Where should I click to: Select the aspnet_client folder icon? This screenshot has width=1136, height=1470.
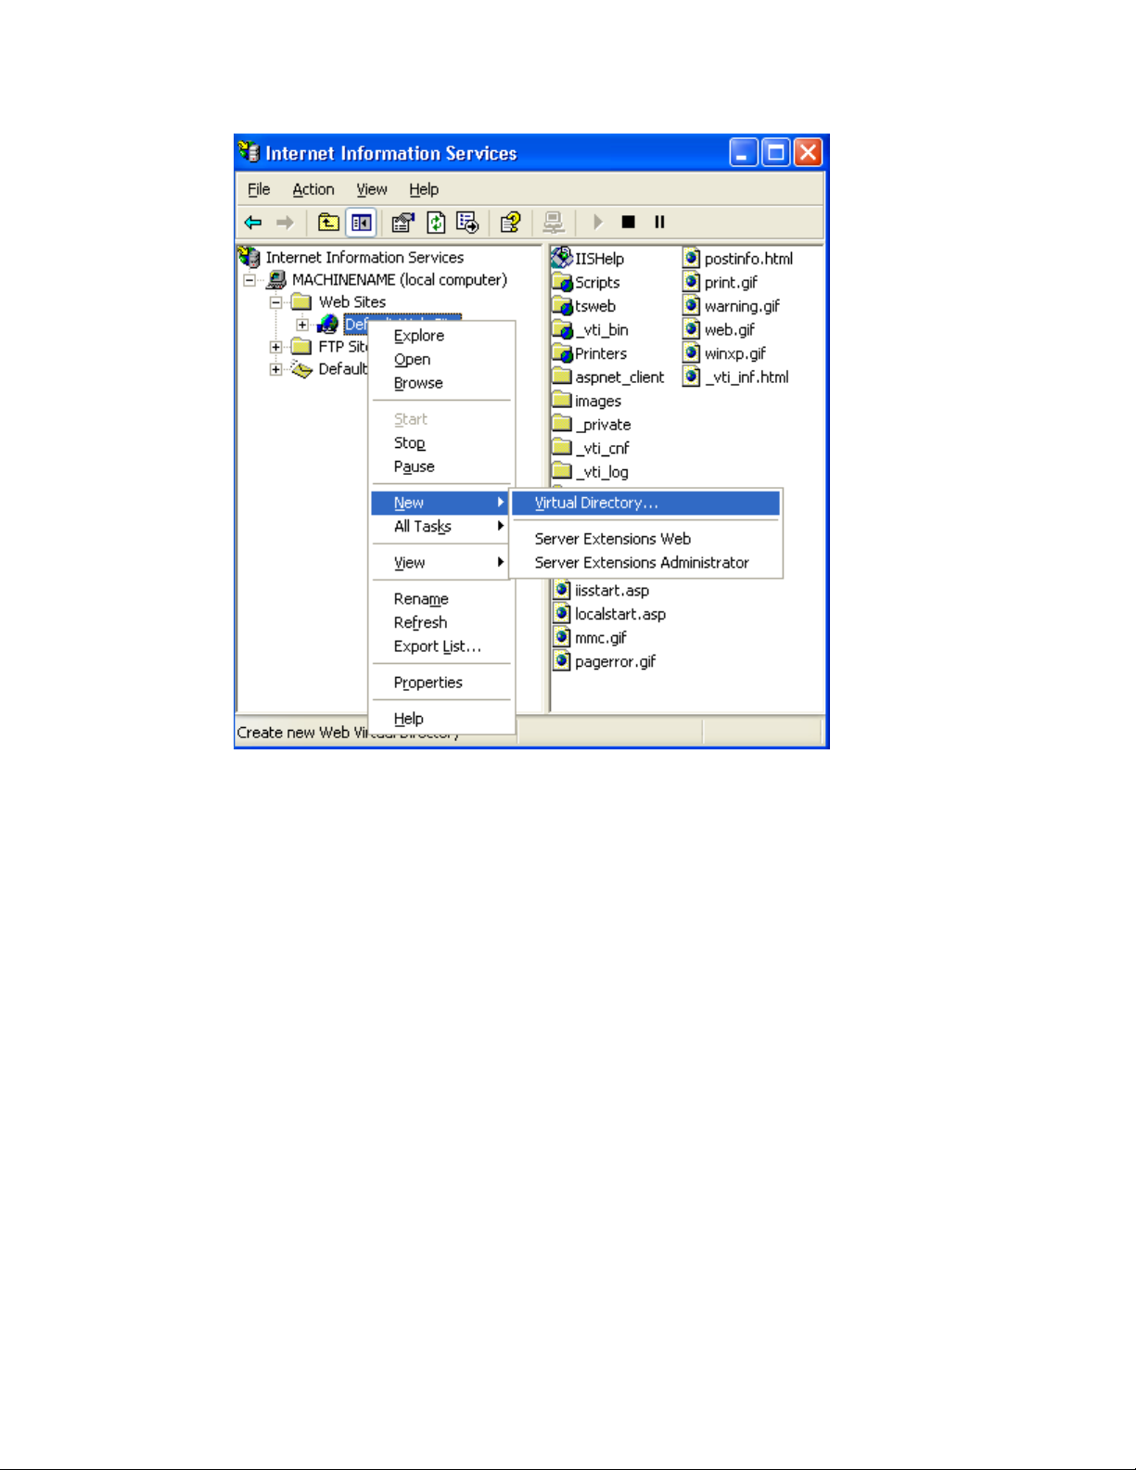562,377
